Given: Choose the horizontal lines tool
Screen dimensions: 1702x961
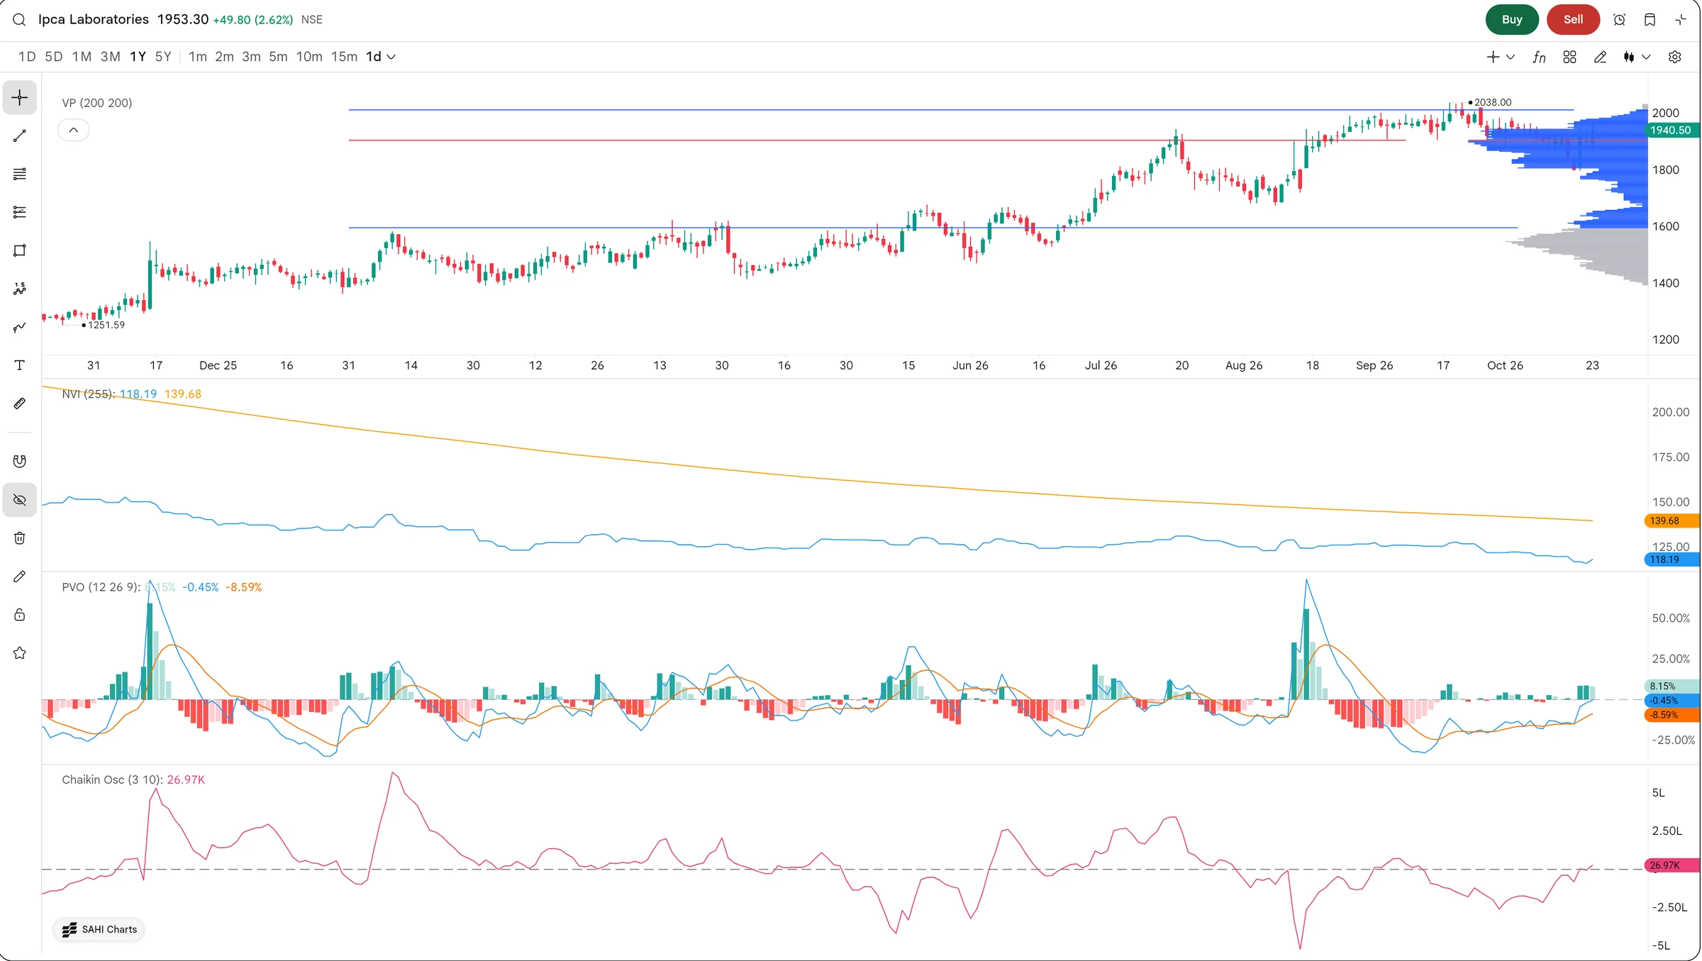Looking at the screenshot, I should click(x=20, y=174).
